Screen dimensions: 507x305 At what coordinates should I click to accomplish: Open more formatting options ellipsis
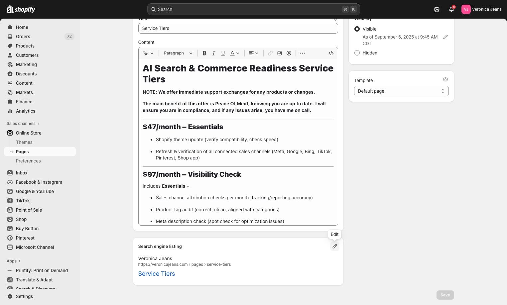(x=303, y=53)
